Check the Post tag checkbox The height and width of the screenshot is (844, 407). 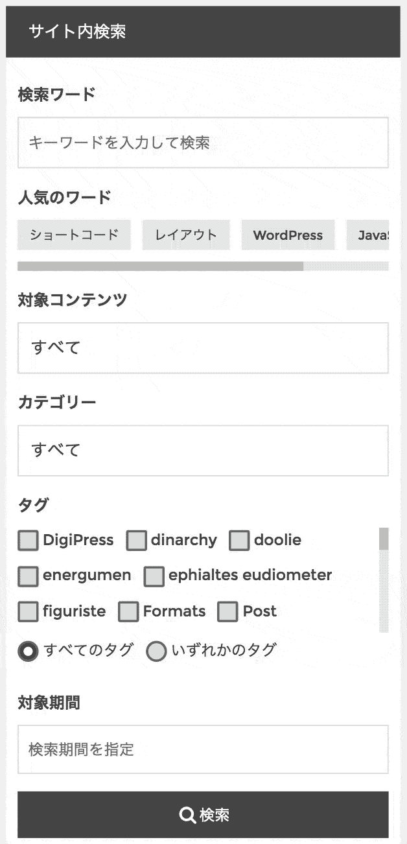[x=227, y=611]
